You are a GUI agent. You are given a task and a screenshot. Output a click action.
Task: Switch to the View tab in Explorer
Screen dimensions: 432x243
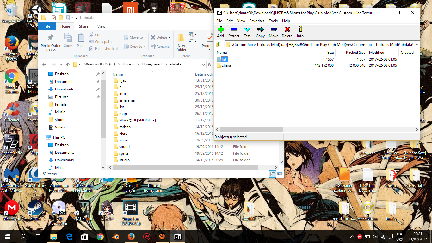pyautogui.click(x=102, y=26)
